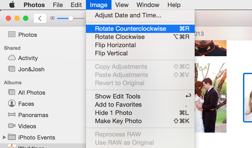
Task: Open the Window menu
Action: 148,5
